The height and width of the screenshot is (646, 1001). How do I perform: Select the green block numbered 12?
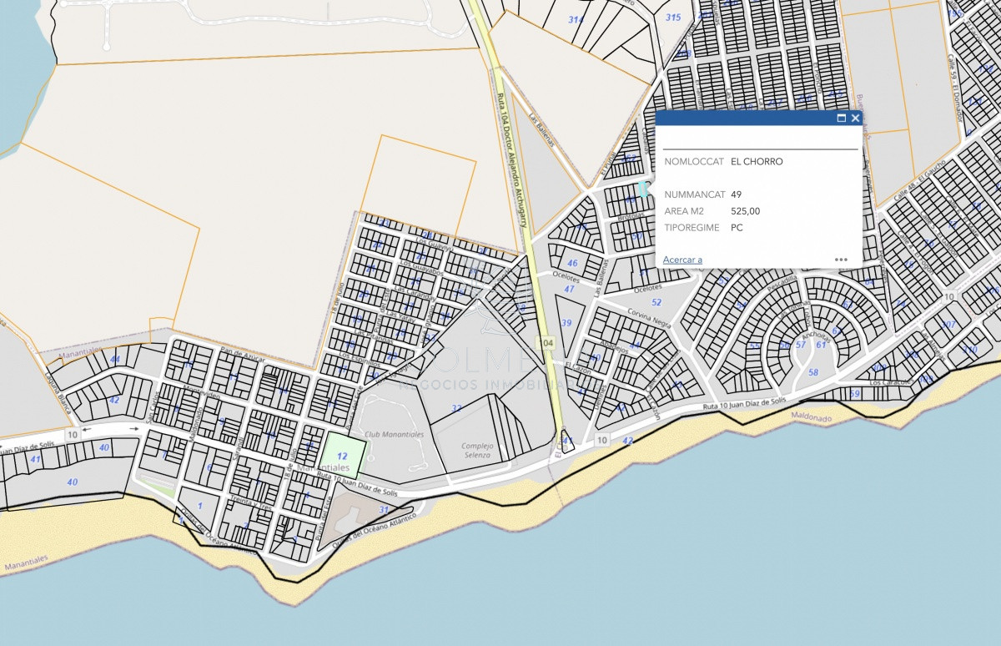tap(344, 455)
